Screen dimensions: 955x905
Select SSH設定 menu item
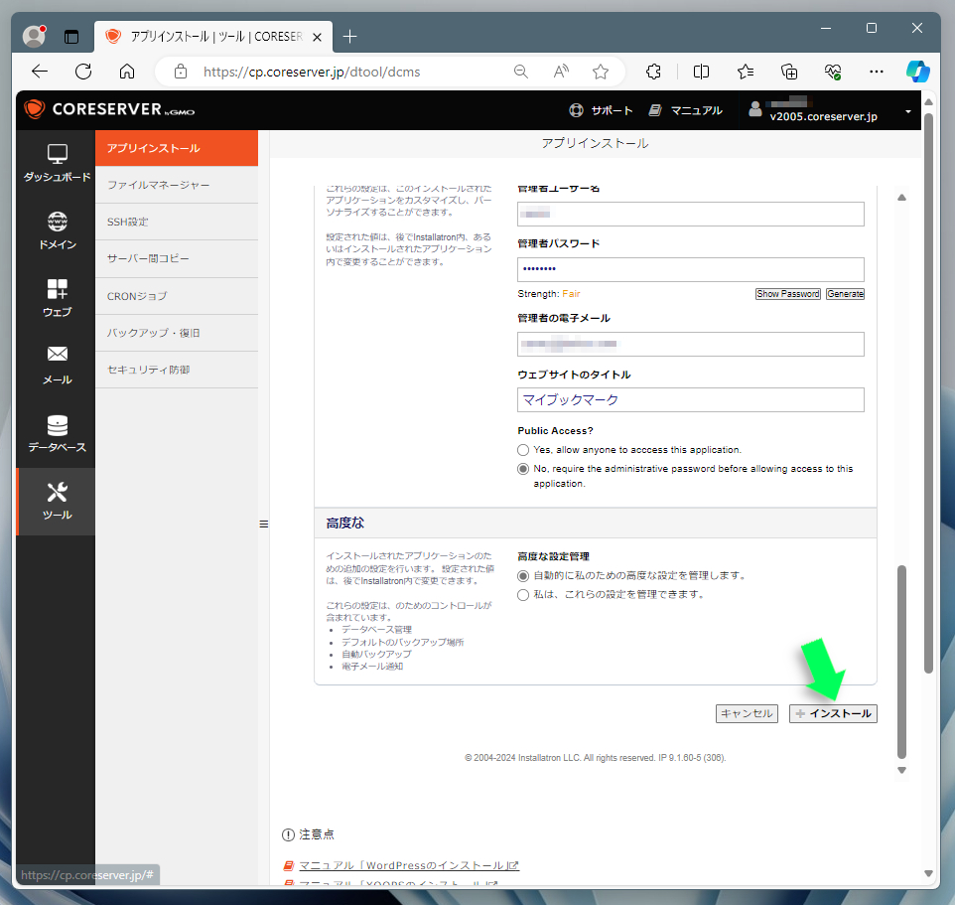click(x=177, y=222)
